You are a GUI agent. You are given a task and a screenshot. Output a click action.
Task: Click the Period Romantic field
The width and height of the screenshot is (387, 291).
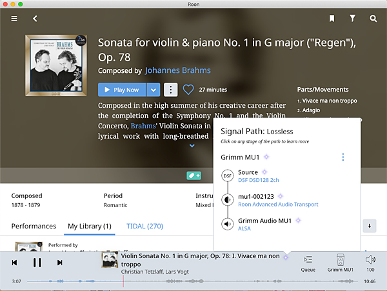coord(115,200)
